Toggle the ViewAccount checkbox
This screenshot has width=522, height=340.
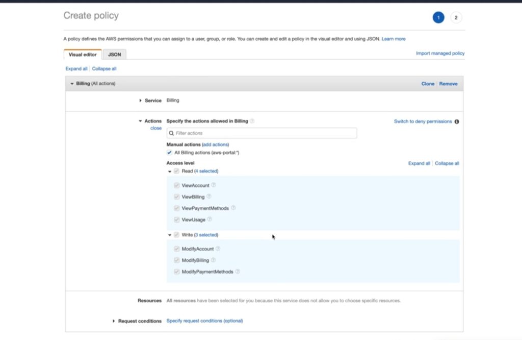(x=176, y=185)
